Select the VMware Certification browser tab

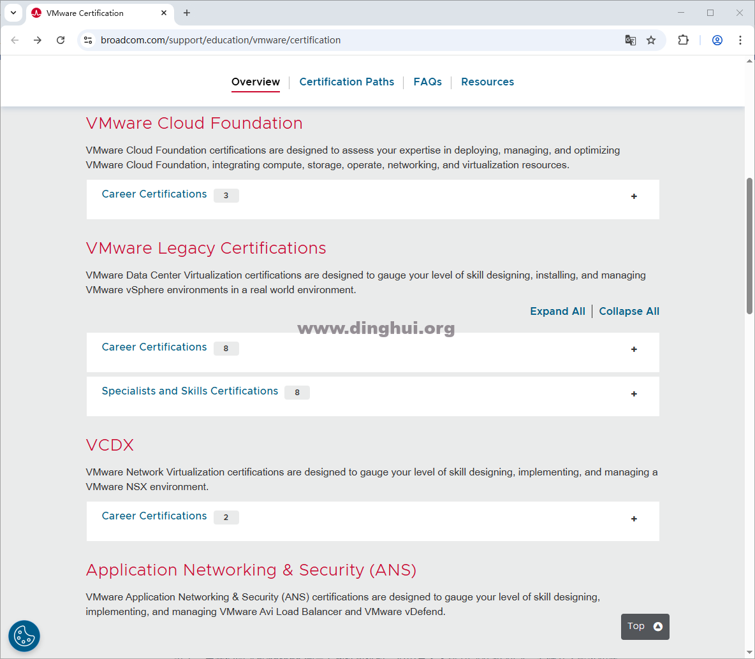[x=100, y=13]
